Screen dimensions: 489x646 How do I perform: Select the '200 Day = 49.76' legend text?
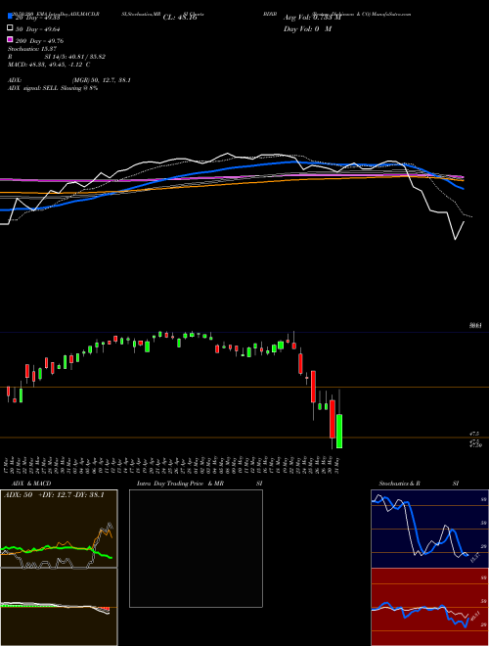(39, 41)
